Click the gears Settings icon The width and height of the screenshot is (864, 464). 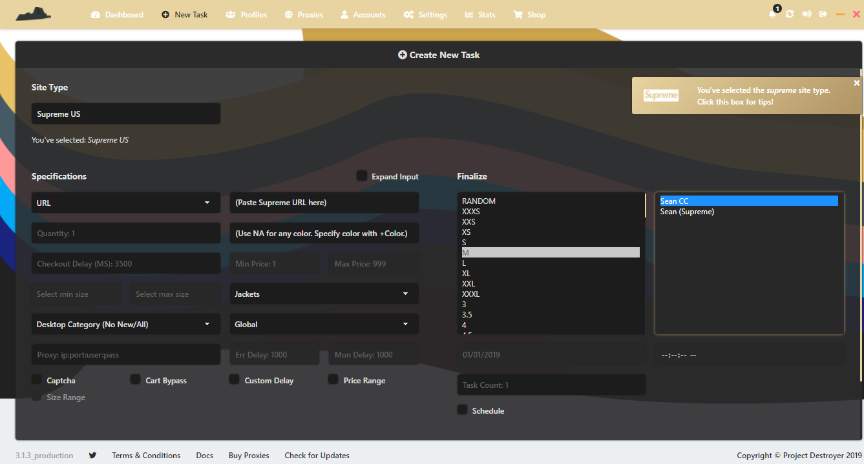[408, 14]
